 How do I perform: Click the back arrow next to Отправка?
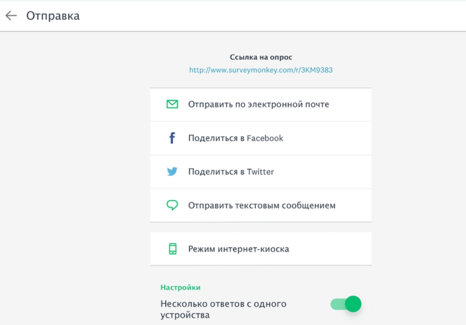coord(10,16)
